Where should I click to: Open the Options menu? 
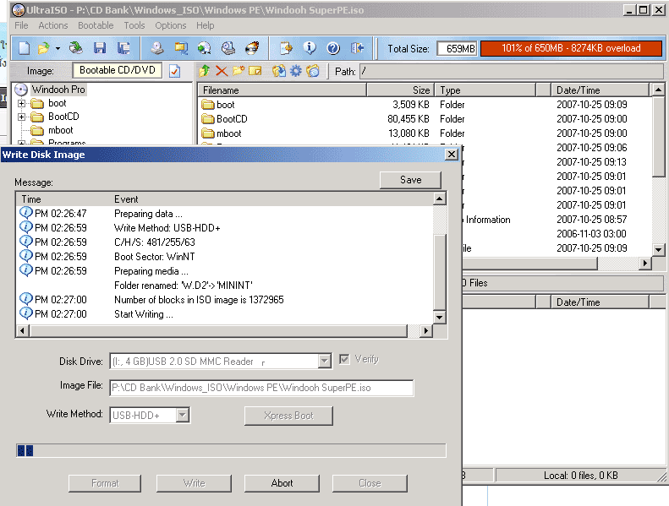pyautogui.click(x=171, y=25)
